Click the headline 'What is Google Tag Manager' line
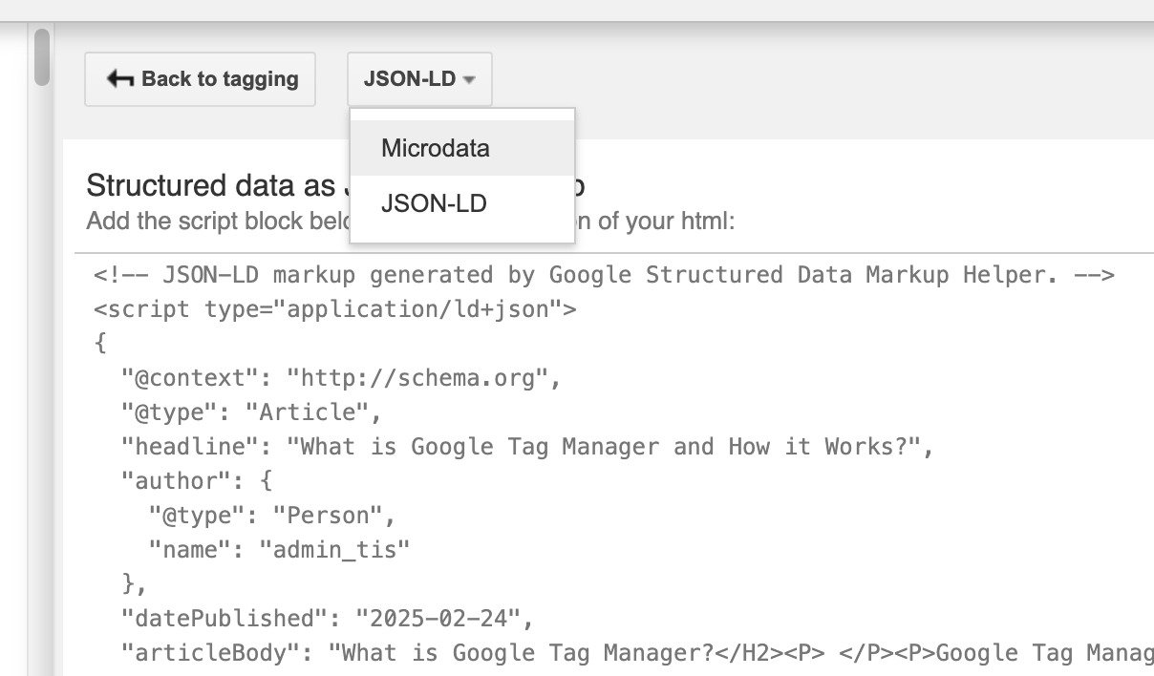Image resolution: width=1154 pixels, height=676 pixels. point(526,447)
